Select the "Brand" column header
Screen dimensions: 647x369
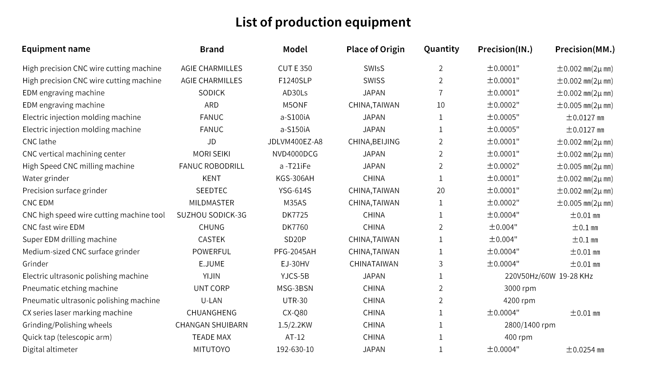pos(212,49)
